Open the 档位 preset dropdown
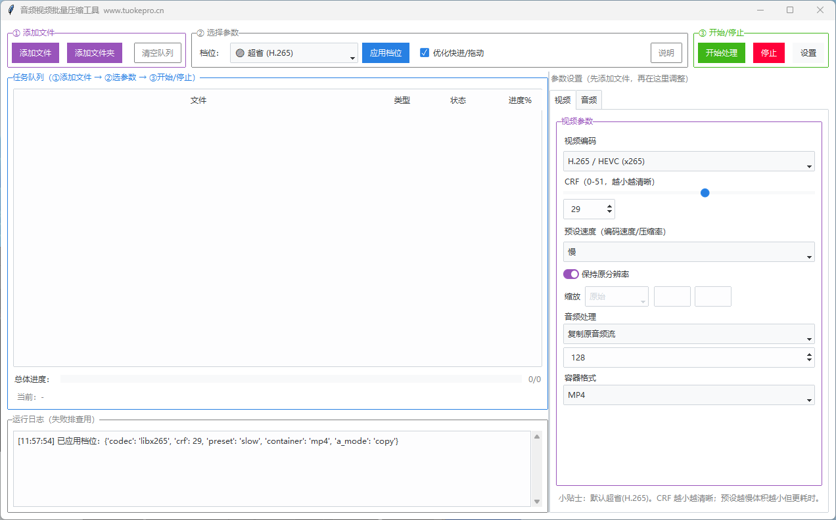The height and width of the screenshot is (520, 836). click(294, 53)
